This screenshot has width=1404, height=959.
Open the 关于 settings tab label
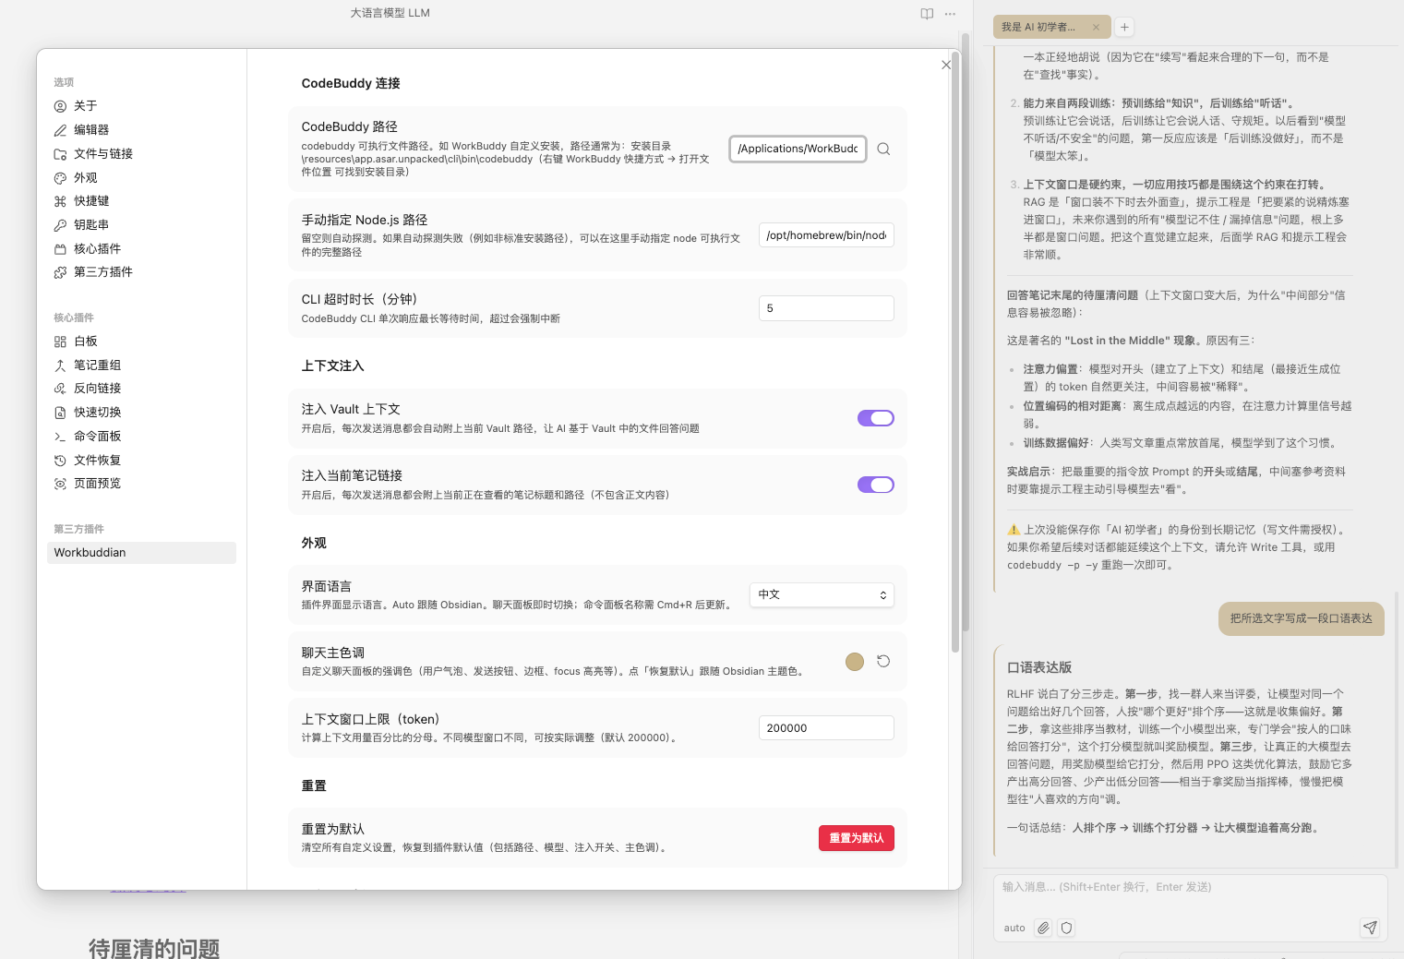[x=86, y=106]
